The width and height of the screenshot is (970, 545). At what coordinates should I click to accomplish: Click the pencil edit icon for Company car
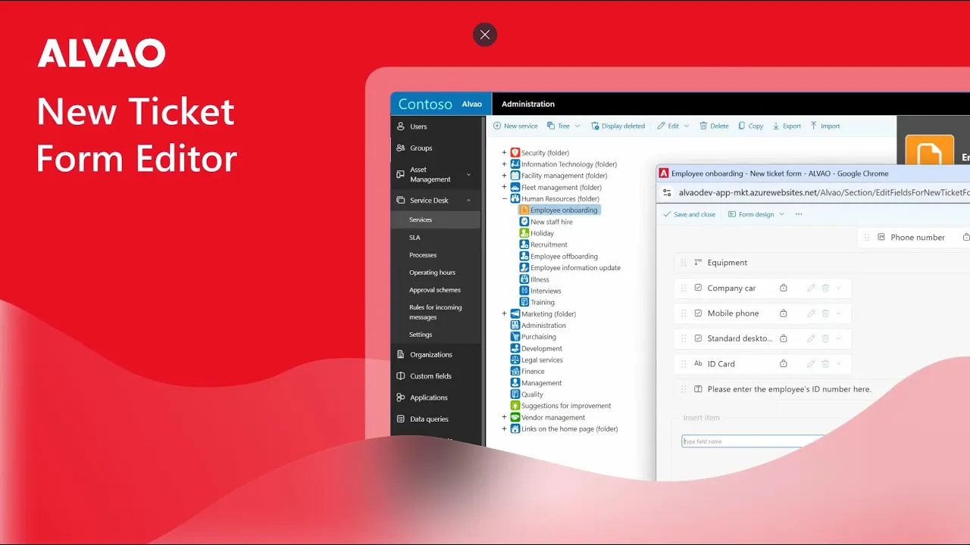(812, 288)
